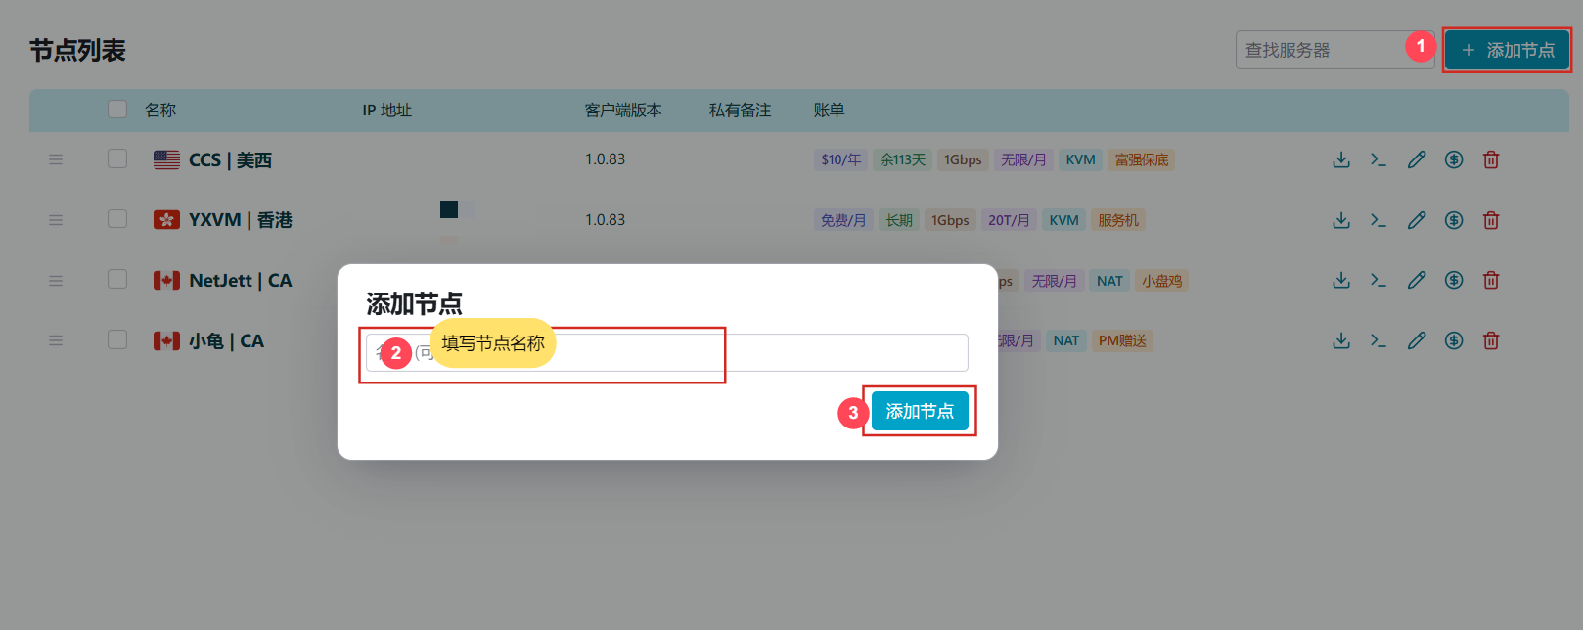1583x630 pixels.
Task: Click download icon for NetJett | CA row
Action: tap(1341, 281)
